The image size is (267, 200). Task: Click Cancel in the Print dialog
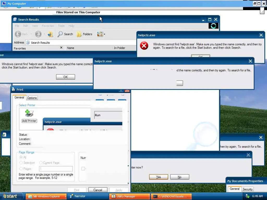point(98,190)
